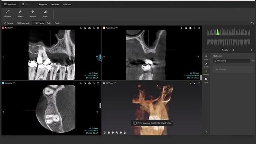Click the Parallel view slice scrollbar handle
Screen dimensions: 256x144
point(100,57)
